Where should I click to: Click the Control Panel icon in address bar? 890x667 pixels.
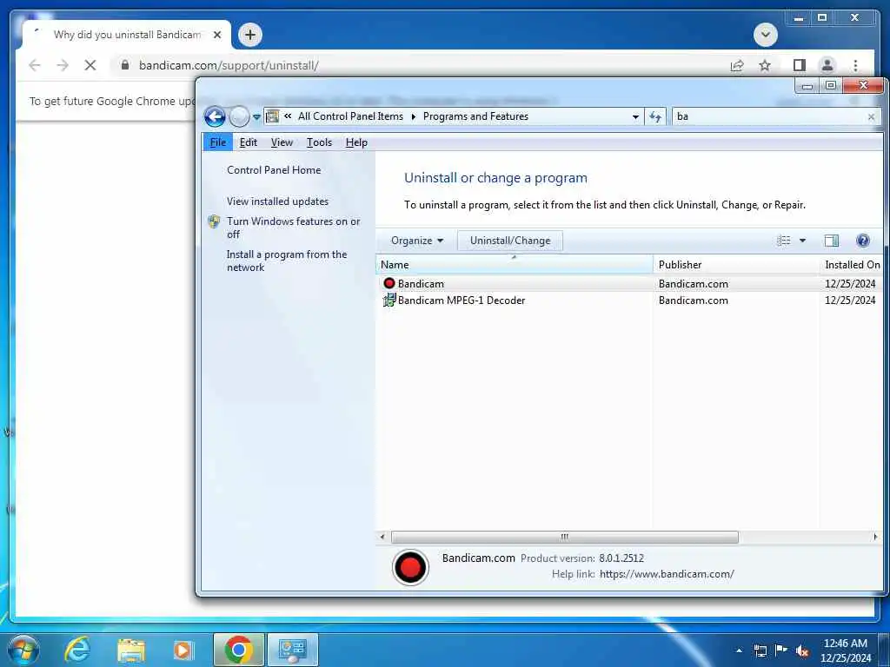(x=272, y=116)
